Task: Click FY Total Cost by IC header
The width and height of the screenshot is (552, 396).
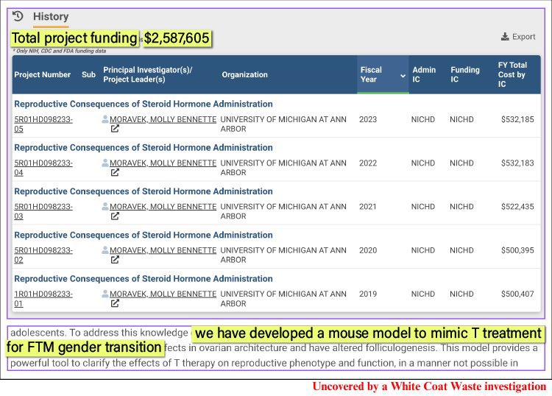Action: pos(512,74)
